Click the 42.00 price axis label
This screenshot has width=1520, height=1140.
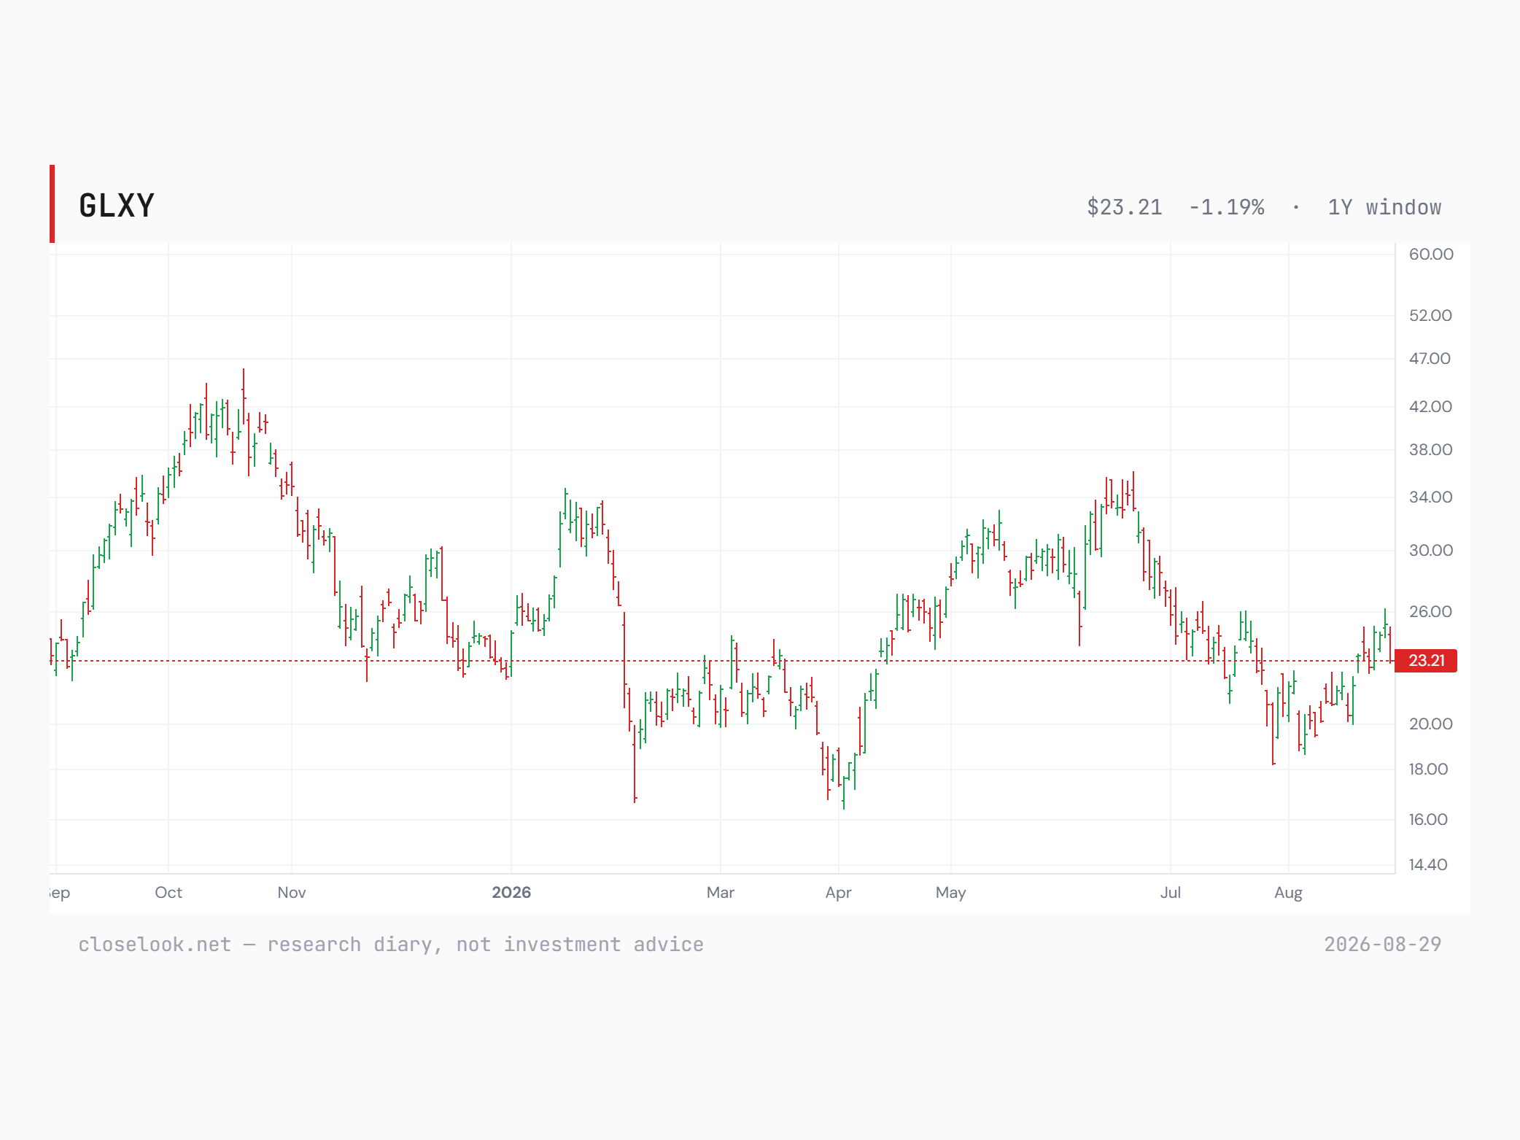tap(1430, 407)
